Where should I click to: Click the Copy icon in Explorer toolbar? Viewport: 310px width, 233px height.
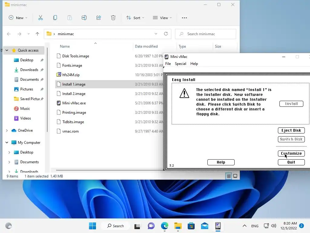point(55,18)
